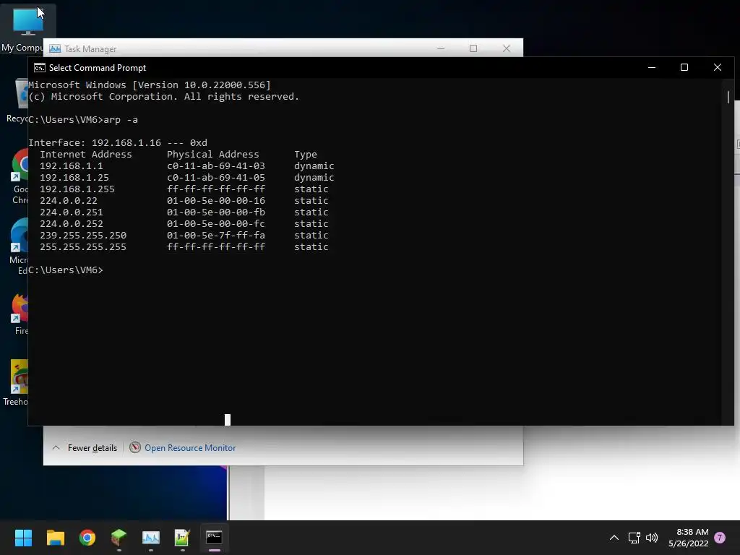Click the last C:\Users\VM6> prompt line

[66, 270]
